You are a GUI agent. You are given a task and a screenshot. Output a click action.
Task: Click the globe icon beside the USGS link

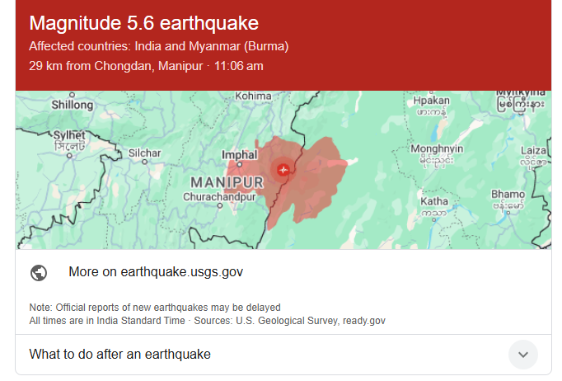pyautogui.click(x=38, y=273)
